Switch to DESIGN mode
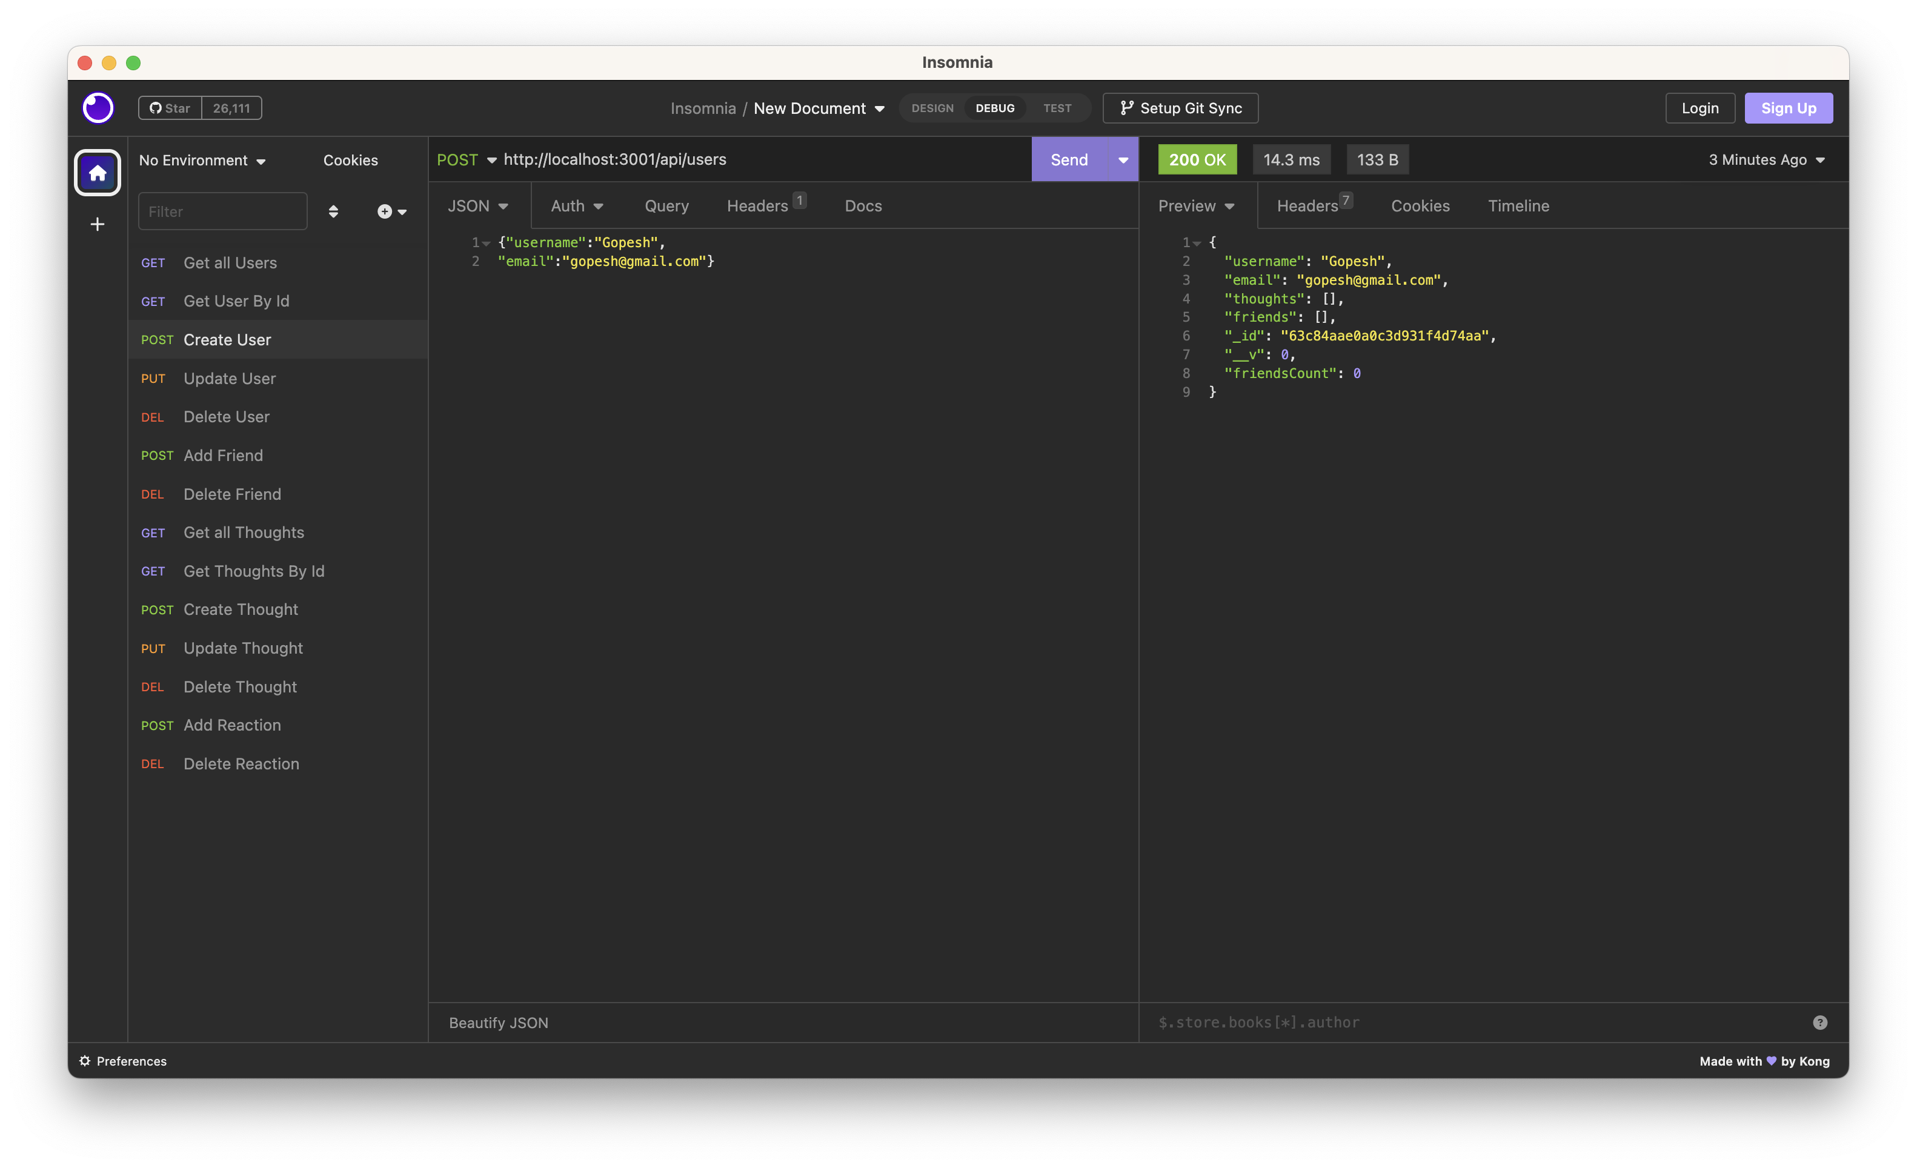The width and height of the screenshot is (1917, 1168). [x=932, y=108]
